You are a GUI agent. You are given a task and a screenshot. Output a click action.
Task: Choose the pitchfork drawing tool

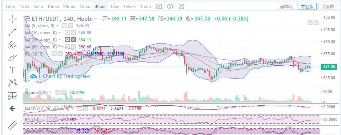pyautogui.click(x=12, y=45)
